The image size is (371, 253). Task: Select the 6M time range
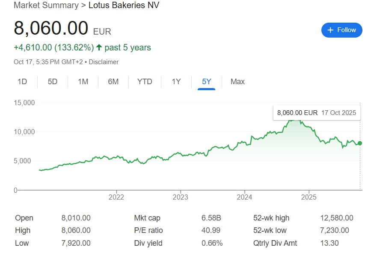113,82
